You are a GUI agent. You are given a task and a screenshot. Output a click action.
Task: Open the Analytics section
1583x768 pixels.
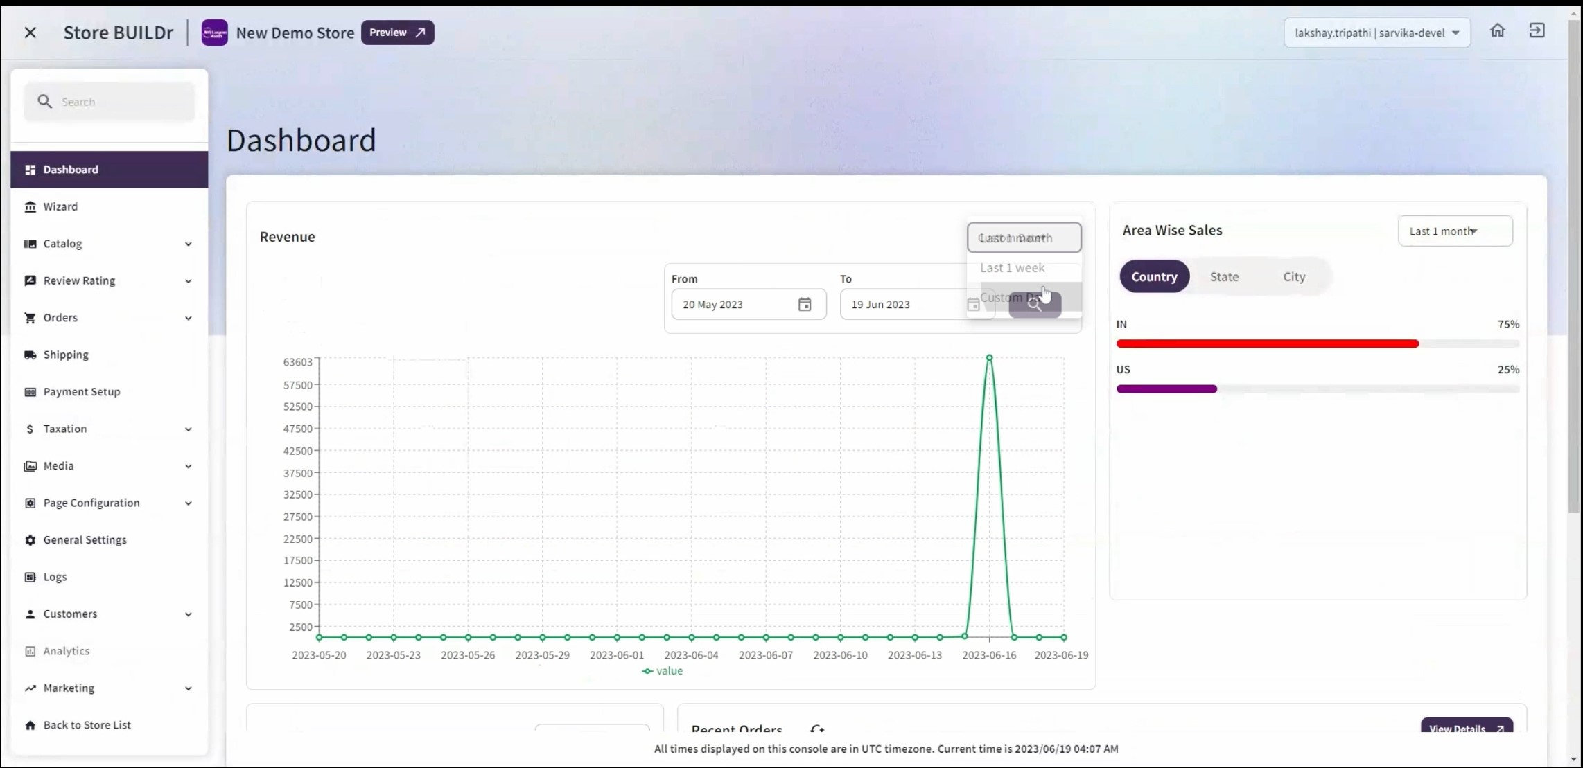click(66, 650)
